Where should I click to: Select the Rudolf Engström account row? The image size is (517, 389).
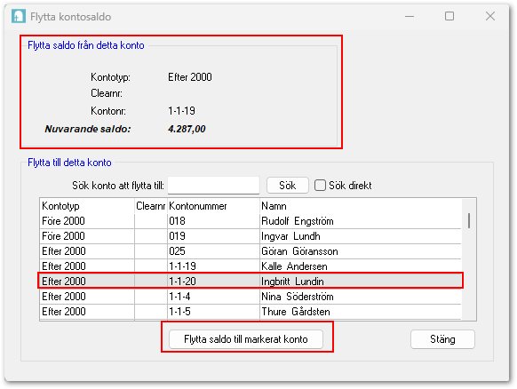251,221
